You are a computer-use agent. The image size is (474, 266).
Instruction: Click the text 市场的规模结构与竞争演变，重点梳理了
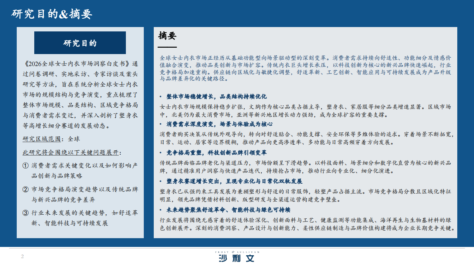[x=80, y=95]
